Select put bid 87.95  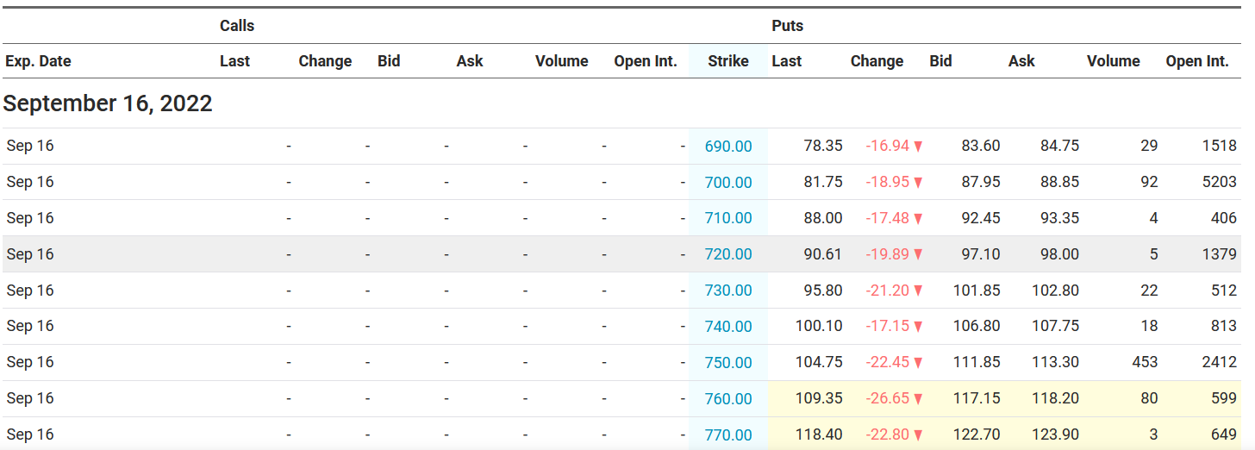[981, 182]
